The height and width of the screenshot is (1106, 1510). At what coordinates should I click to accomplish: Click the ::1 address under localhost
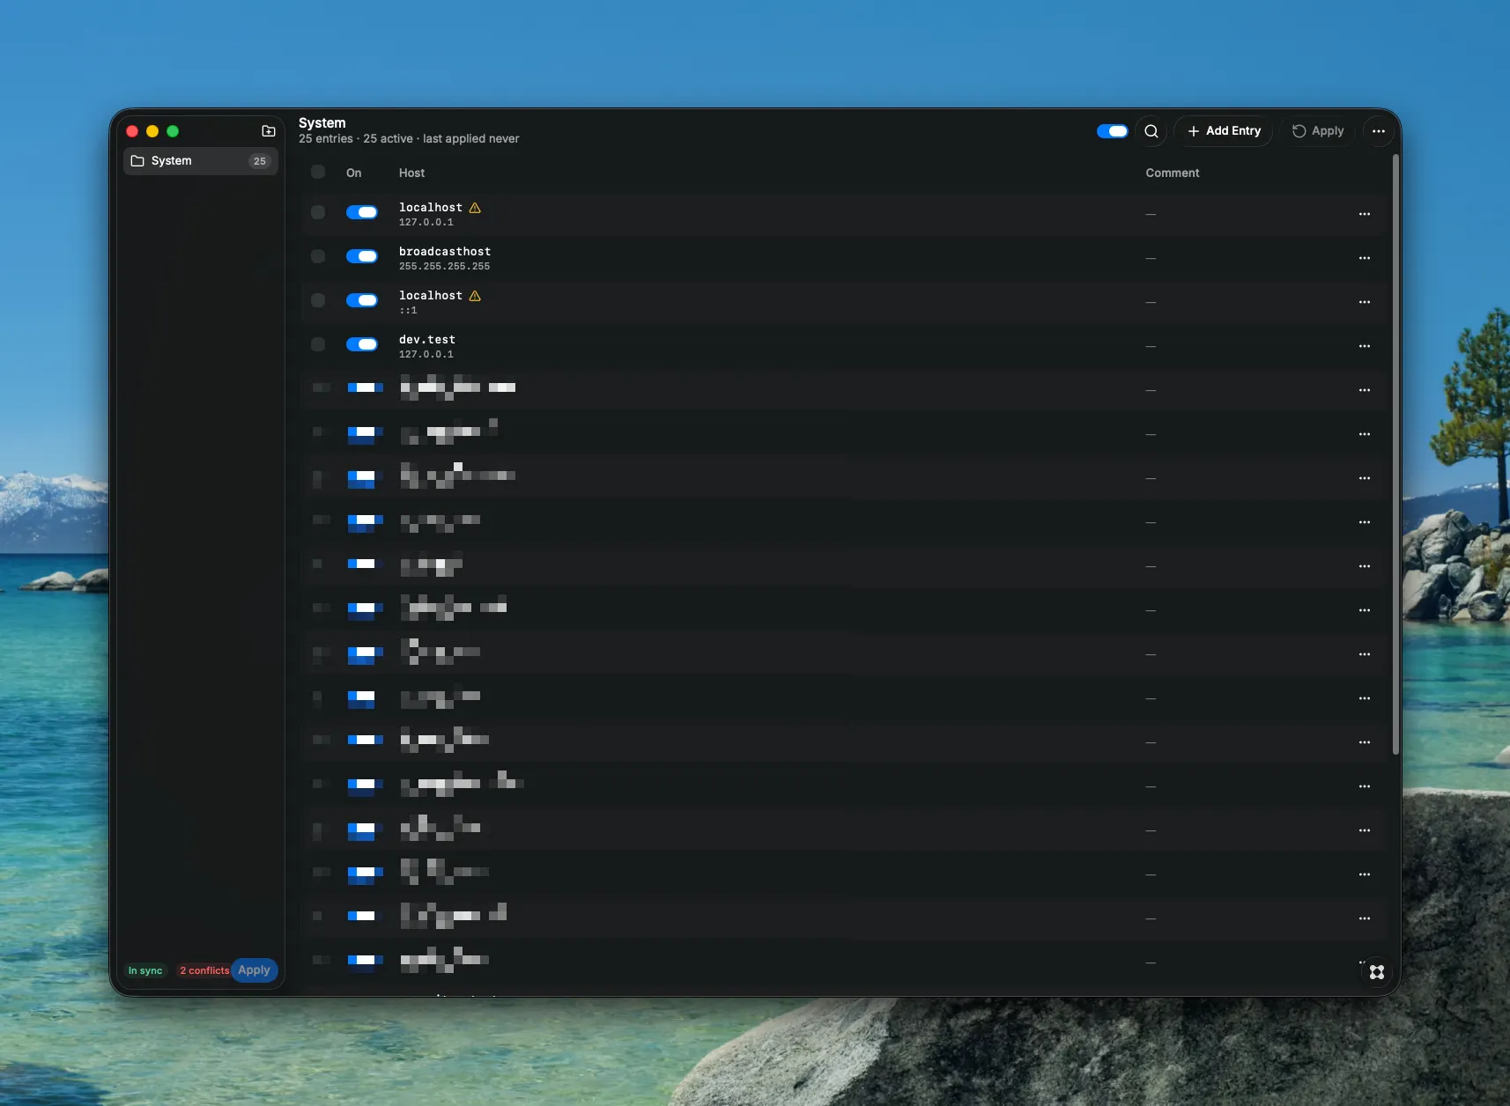tap(409, 311)
